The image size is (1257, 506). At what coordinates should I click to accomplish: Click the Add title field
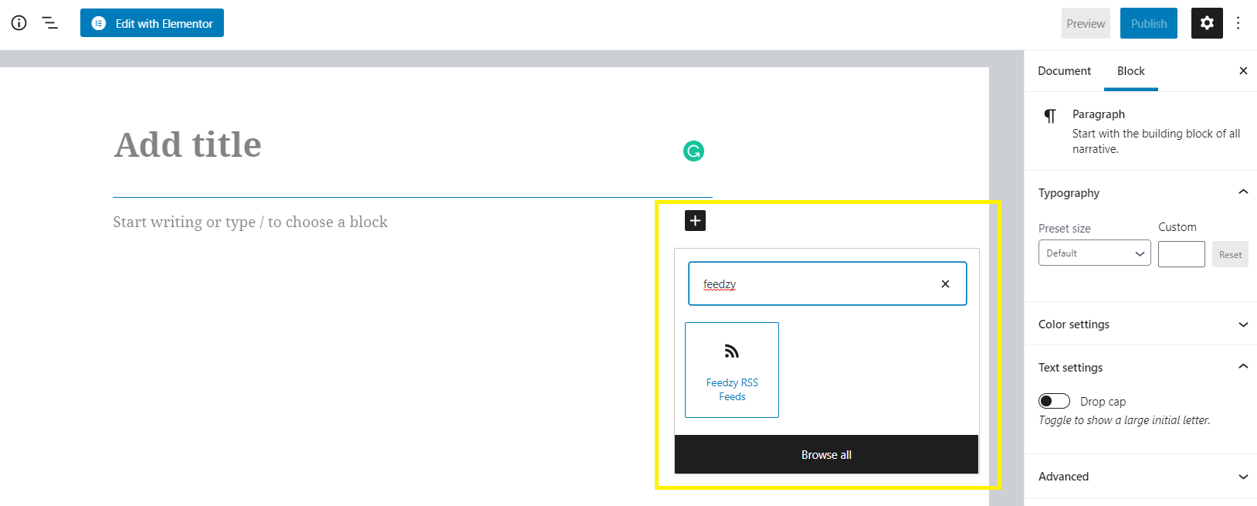(x=412, y=145)
